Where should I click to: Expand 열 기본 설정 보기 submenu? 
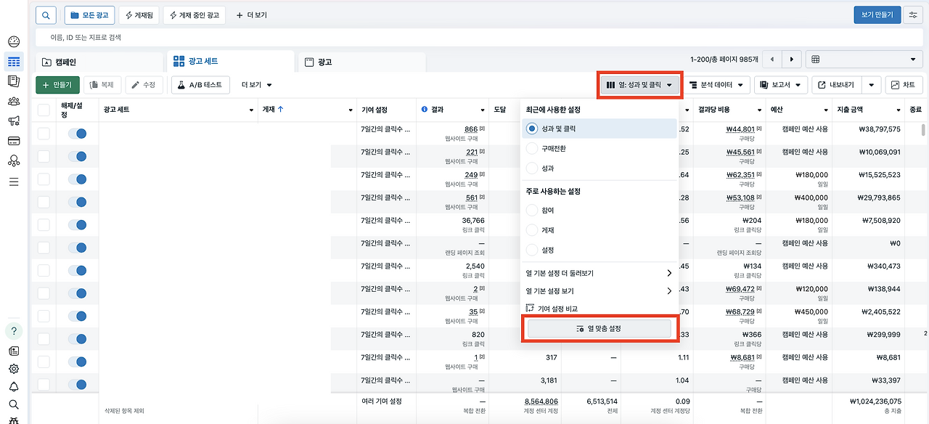tap(599, 291)
